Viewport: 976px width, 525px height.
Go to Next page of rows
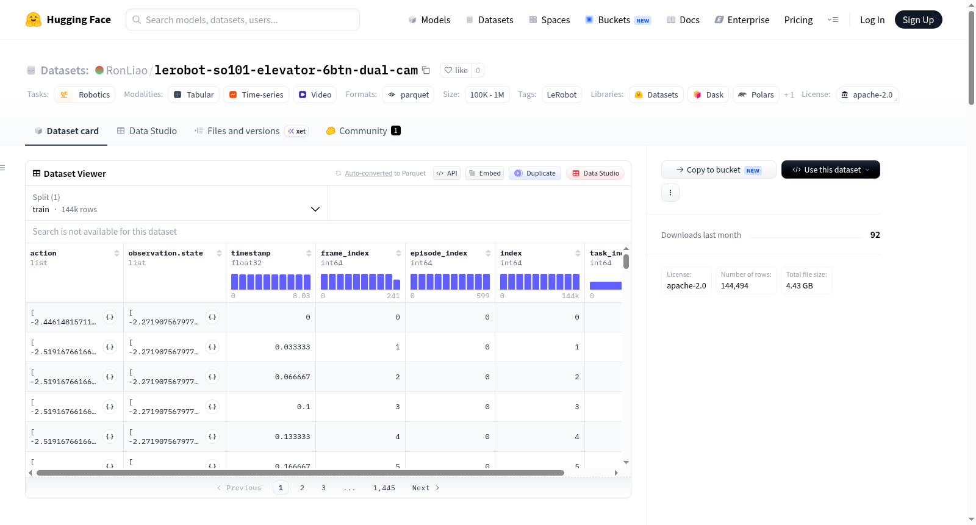coord(426,488)
